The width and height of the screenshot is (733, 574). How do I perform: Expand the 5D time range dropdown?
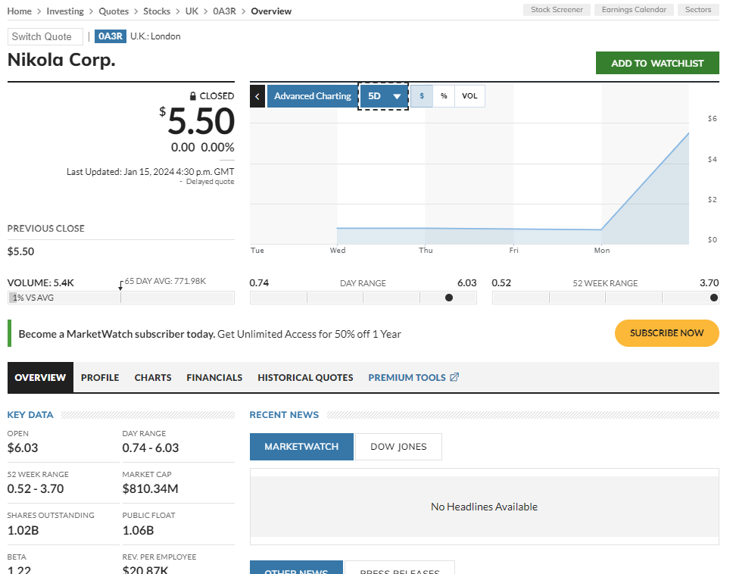coord(383,96)
